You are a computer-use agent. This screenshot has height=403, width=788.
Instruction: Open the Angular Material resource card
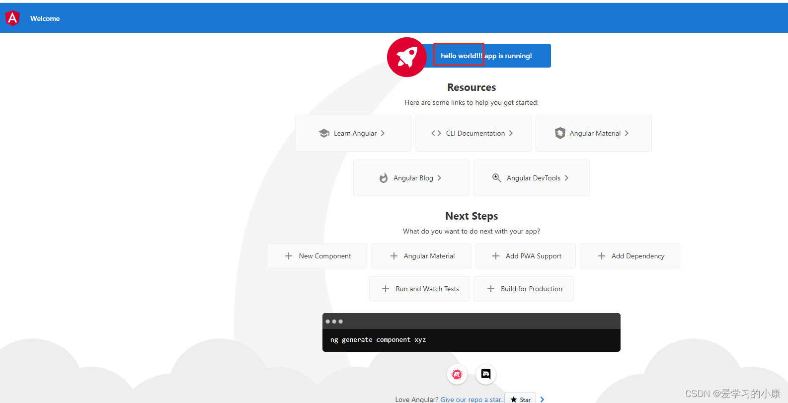(594, 133)
